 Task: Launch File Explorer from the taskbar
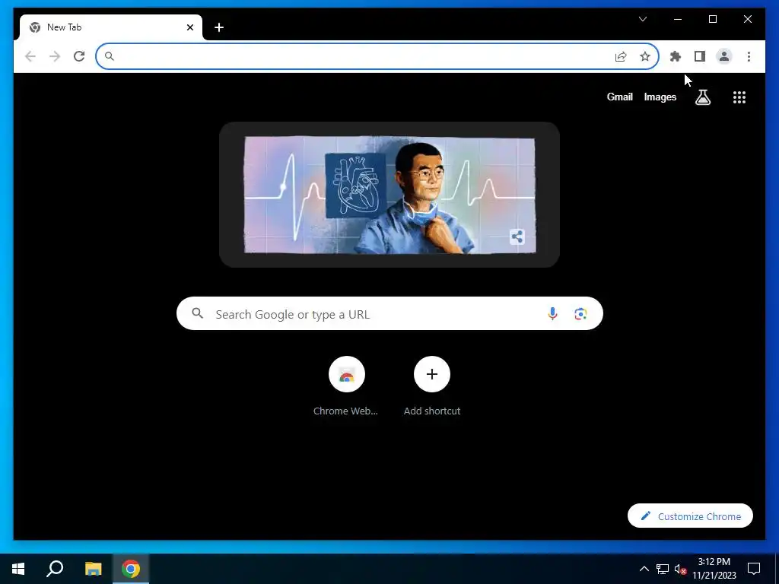(93, 569)
